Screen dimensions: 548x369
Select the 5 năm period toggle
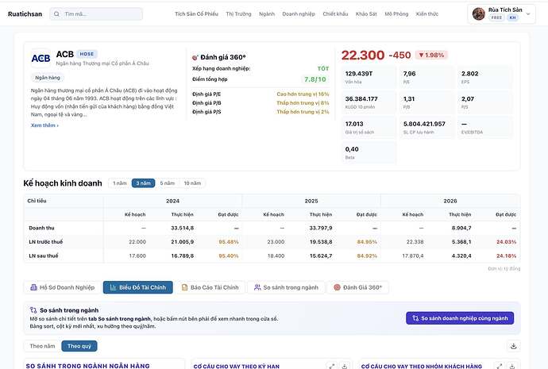(x=167, y=183)
